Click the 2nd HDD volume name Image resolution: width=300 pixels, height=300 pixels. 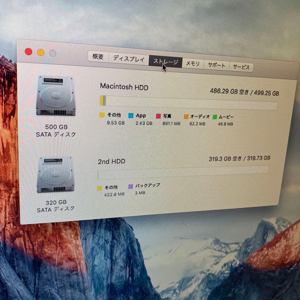[111, 161]
